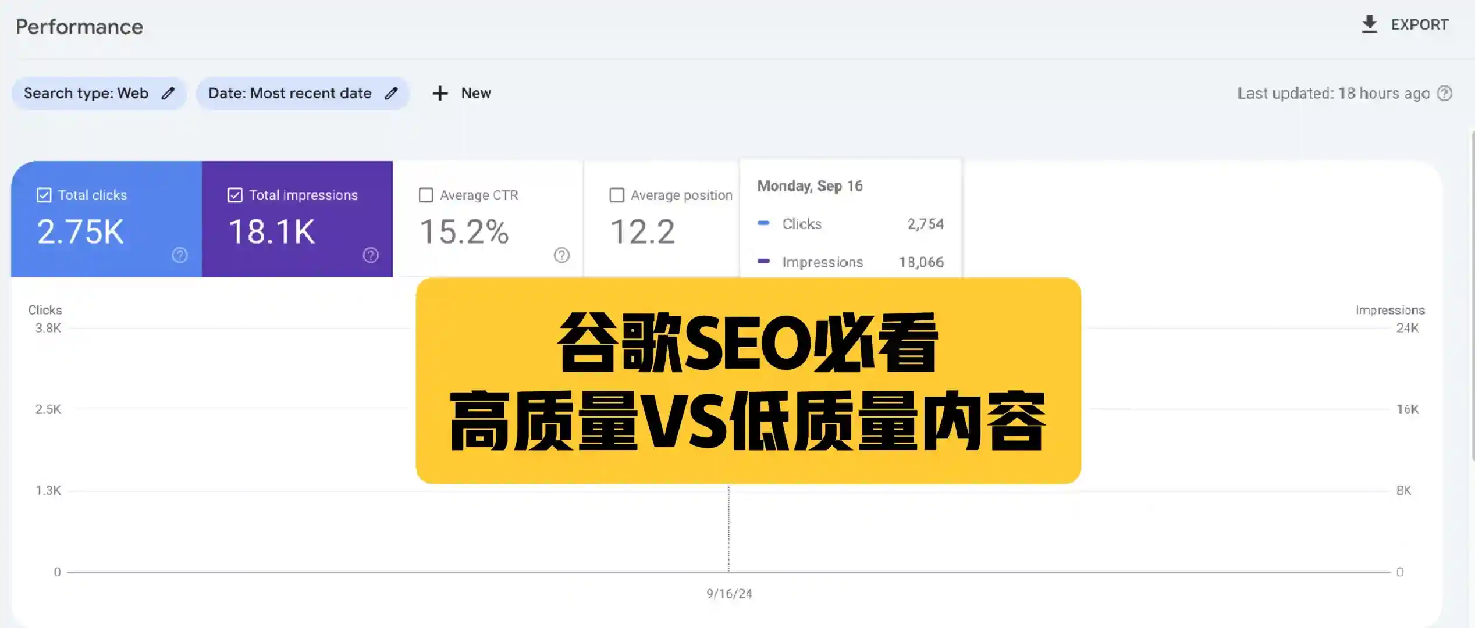Viewport: 1475px width, 628px height.
Task: Click the pencil icon to edit Search type
Action: pos(169,93)
